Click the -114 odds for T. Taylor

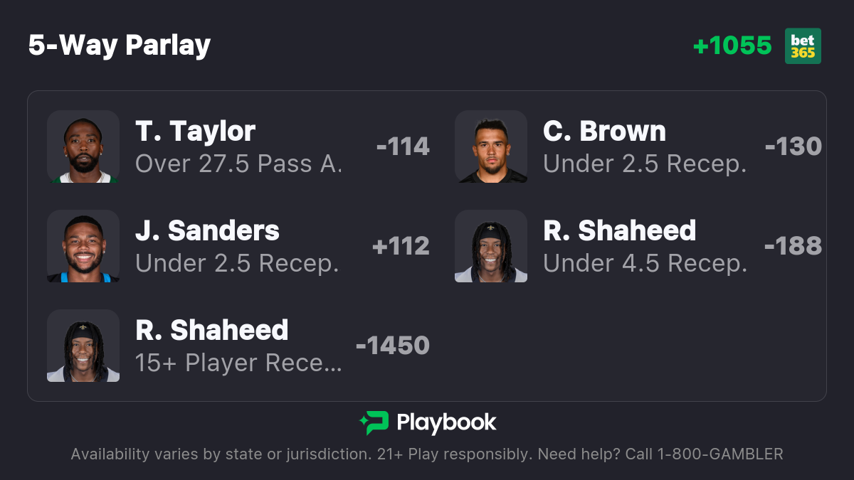point(403,146)
